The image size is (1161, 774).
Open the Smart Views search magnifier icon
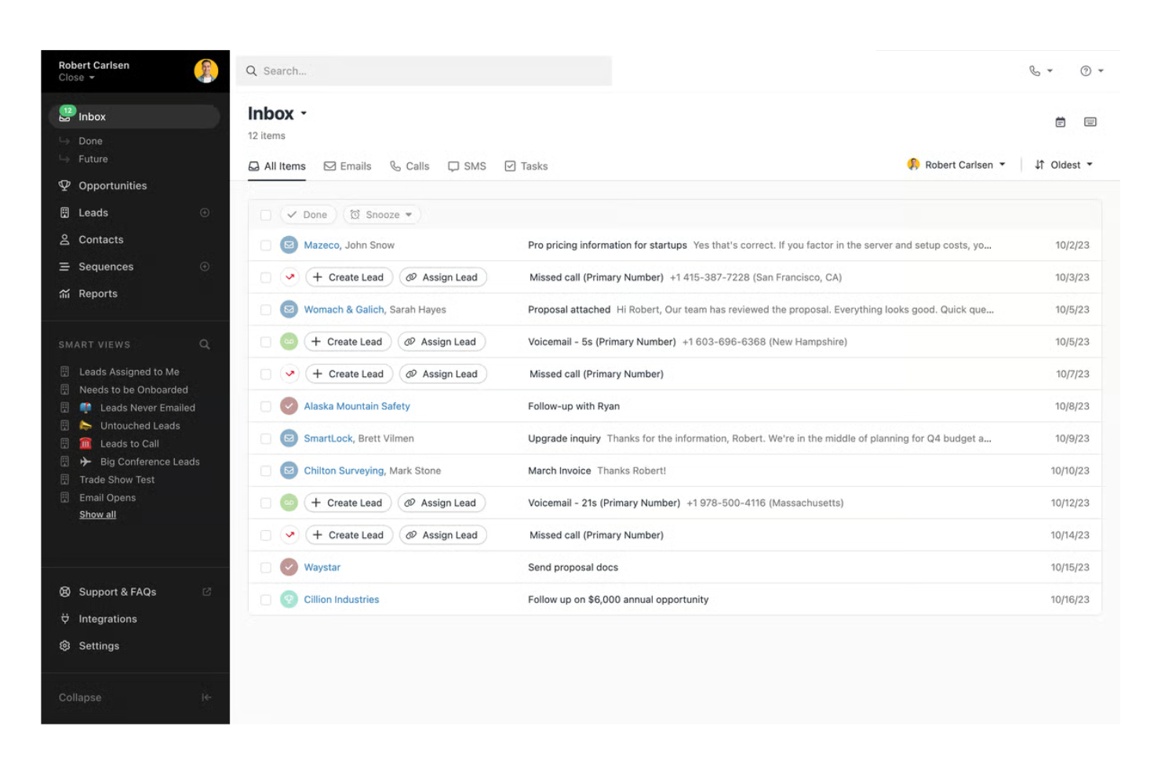point(204,344)
